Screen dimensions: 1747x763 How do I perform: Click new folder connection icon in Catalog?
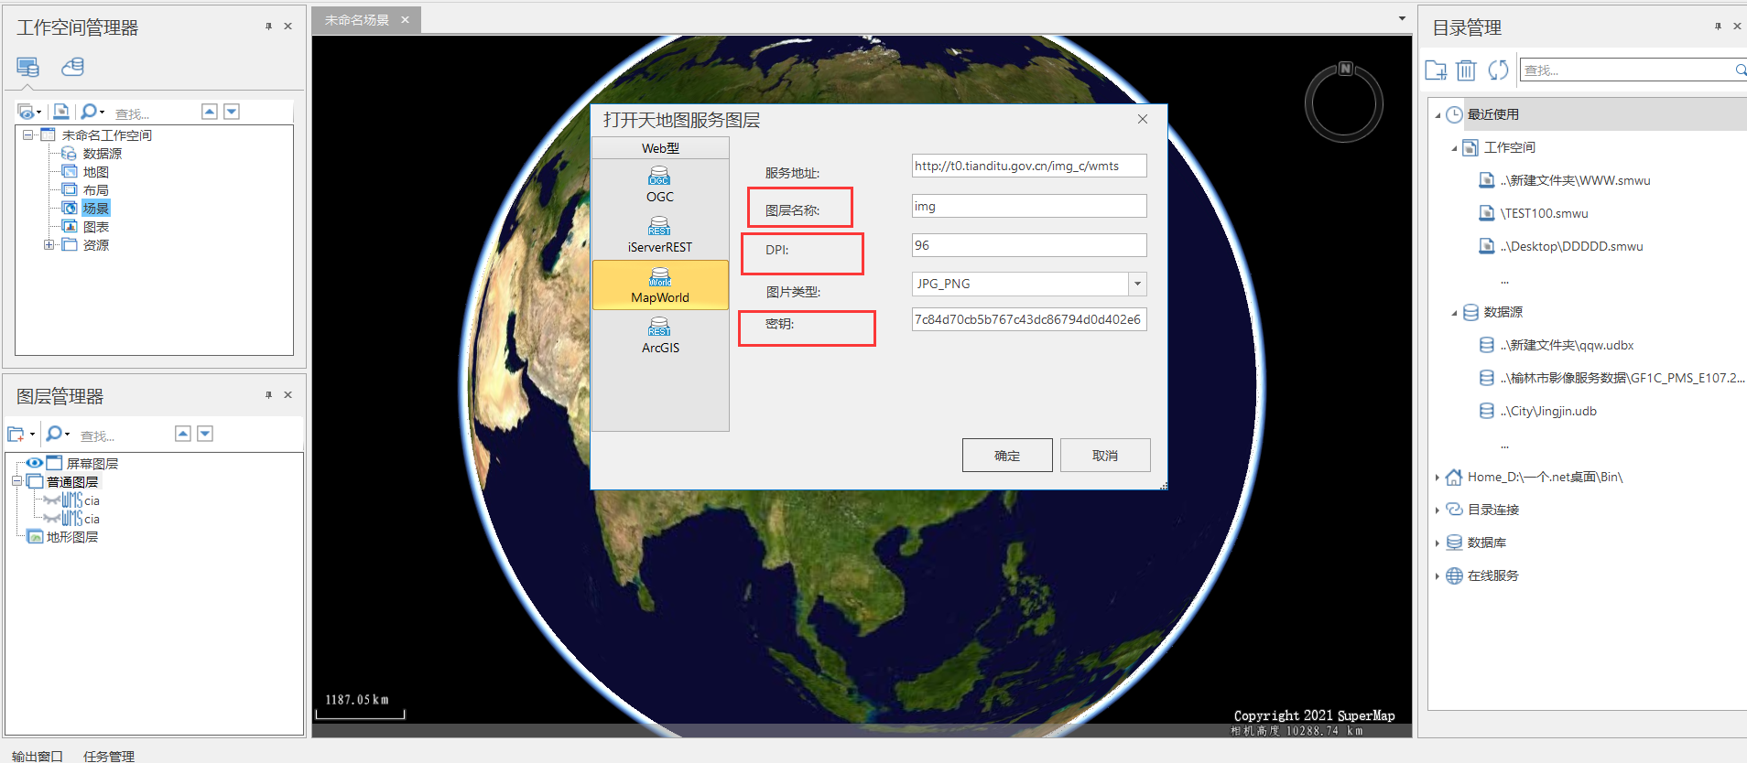[x=1436, y=70]
